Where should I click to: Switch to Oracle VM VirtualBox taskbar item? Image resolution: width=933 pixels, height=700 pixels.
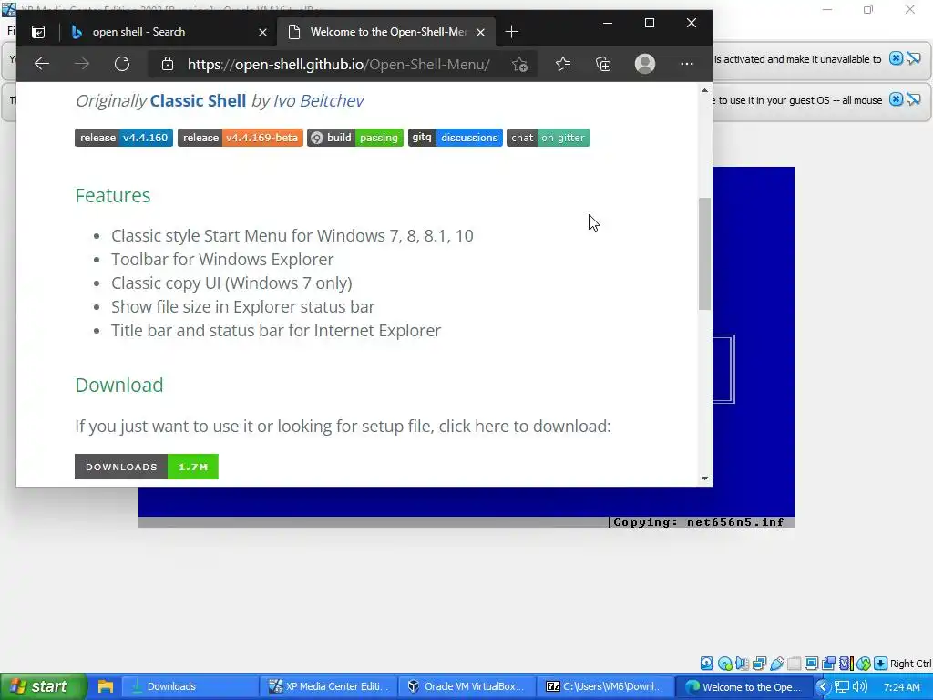click(466, 686)
